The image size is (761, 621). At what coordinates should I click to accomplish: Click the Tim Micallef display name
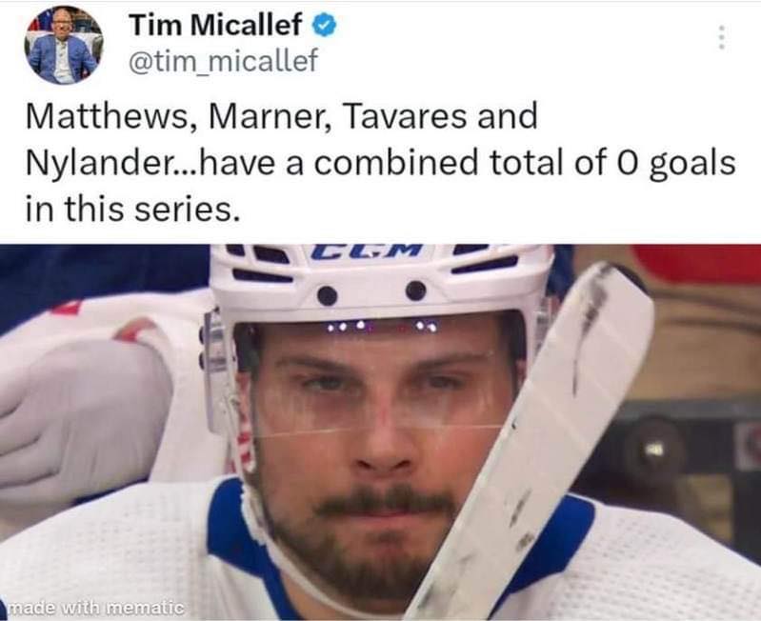point(215,24)
